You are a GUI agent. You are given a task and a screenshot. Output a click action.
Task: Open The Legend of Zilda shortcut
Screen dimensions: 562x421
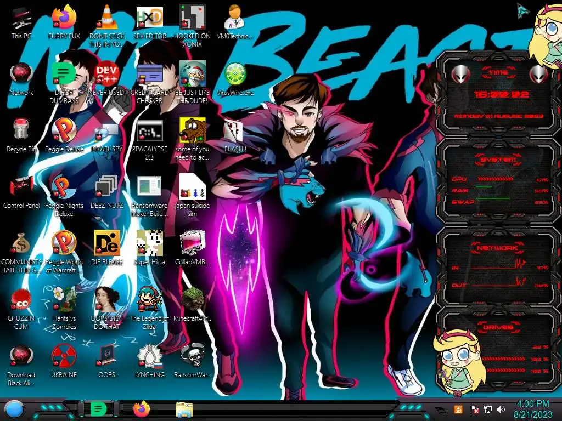[150, 309]
